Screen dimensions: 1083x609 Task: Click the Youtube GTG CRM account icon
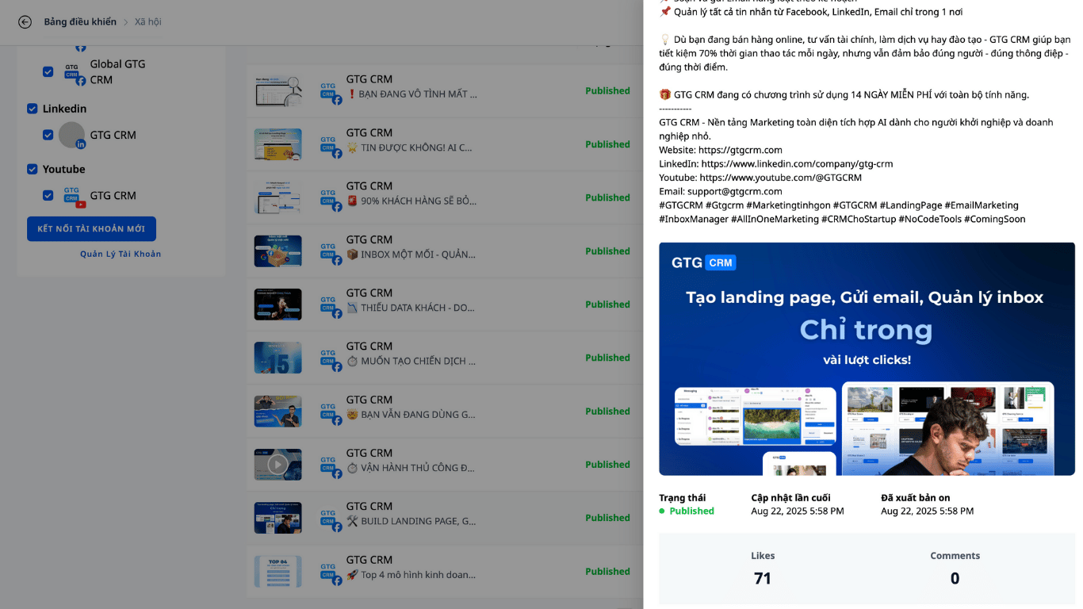point(73,196)
